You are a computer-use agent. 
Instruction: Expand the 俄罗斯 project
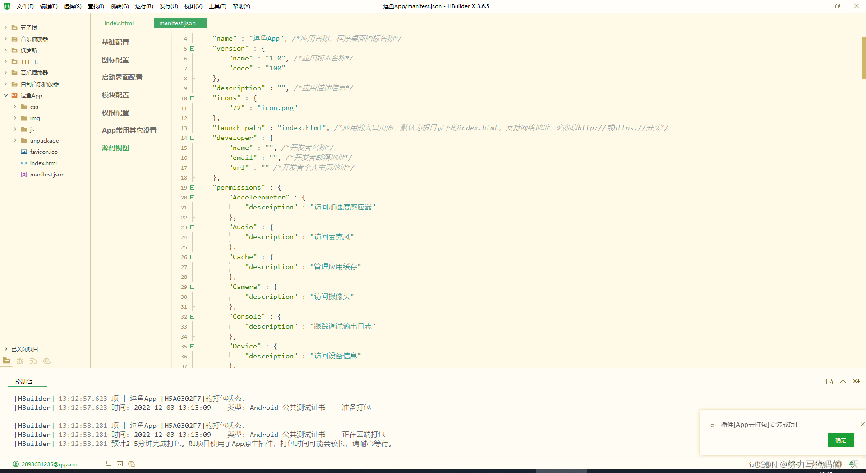6,50
